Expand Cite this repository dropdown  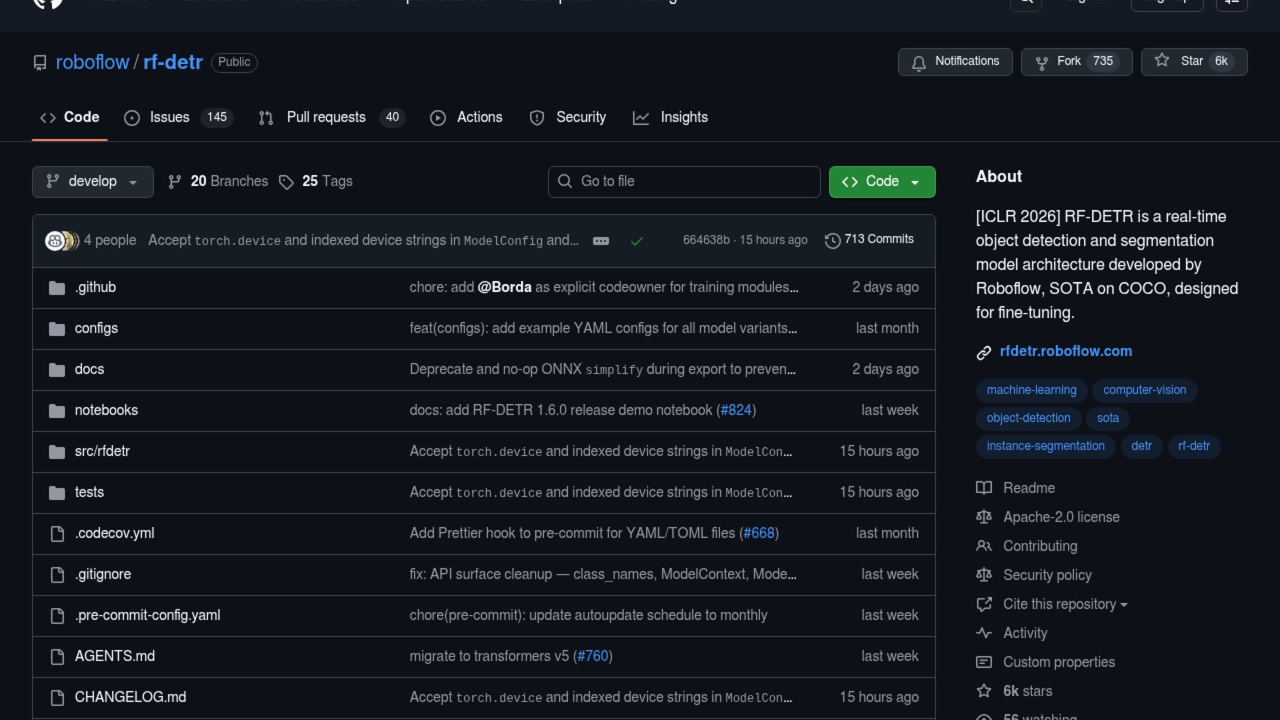click(1065, 604)
